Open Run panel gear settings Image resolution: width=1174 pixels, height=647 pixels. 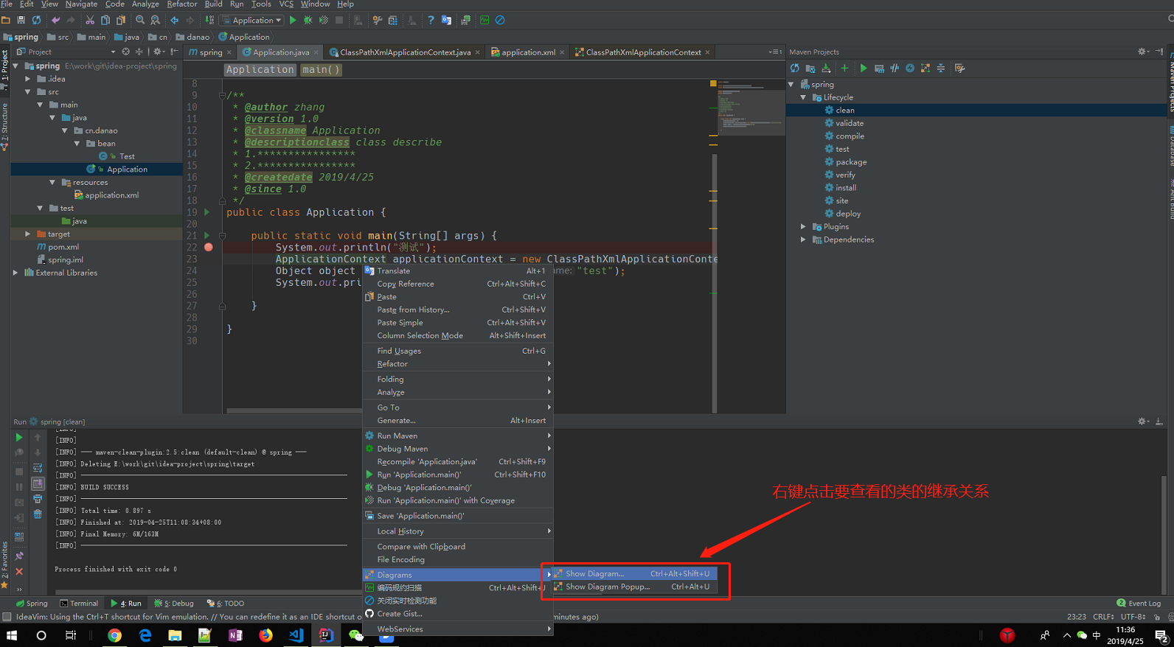point(1142,422)
